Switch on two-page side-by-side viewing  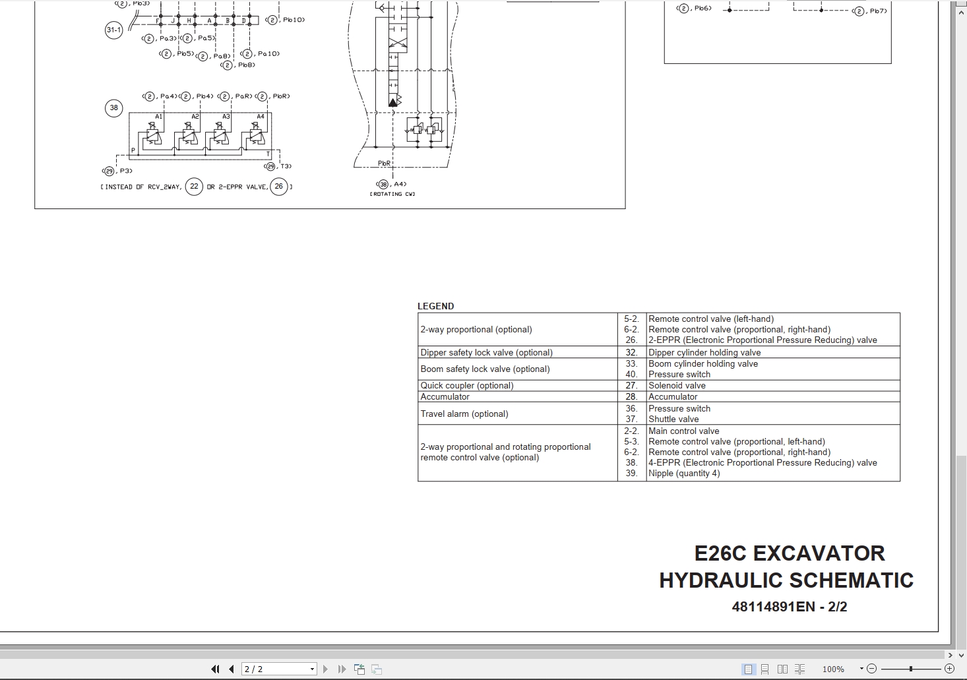click(x=783, y=668)
